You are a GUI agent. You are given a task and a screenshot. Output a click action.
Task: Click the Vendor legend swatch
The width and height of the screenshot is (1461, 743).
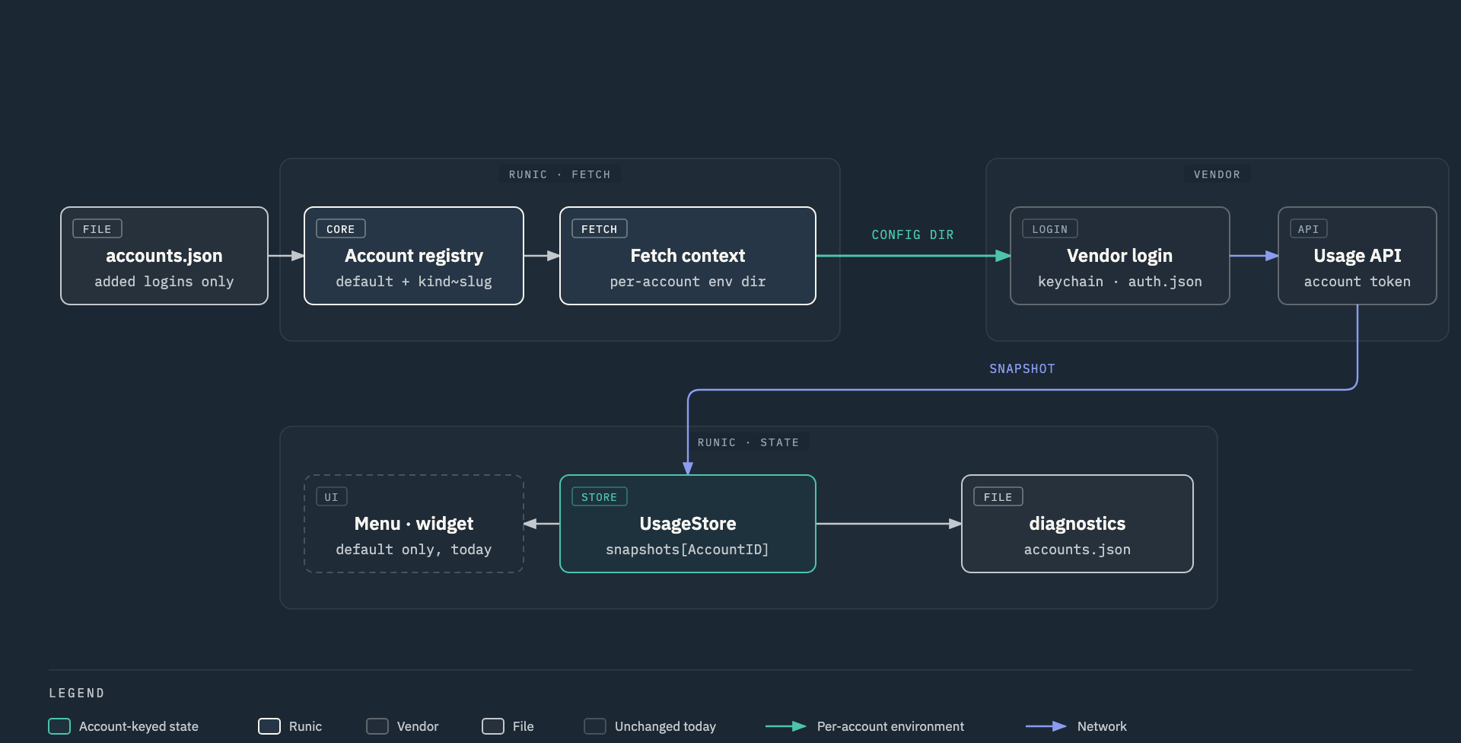[x=377, y=726]
